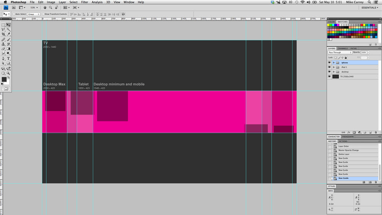Open the 50% zoom level dropdown
This screenshot has width=382, height=215.
coord(34,8)
